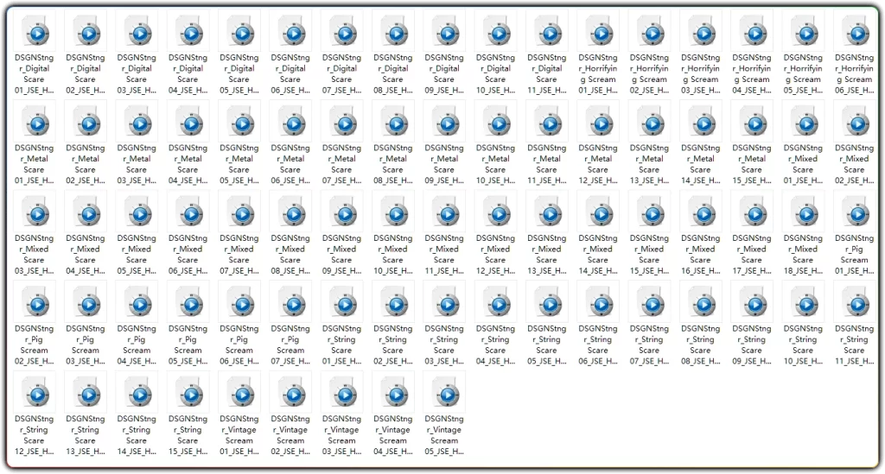Click the String Scare 08 file name label
Image resolution: width=885 pixels, height=474 pixels.
(x=700, y=344)
